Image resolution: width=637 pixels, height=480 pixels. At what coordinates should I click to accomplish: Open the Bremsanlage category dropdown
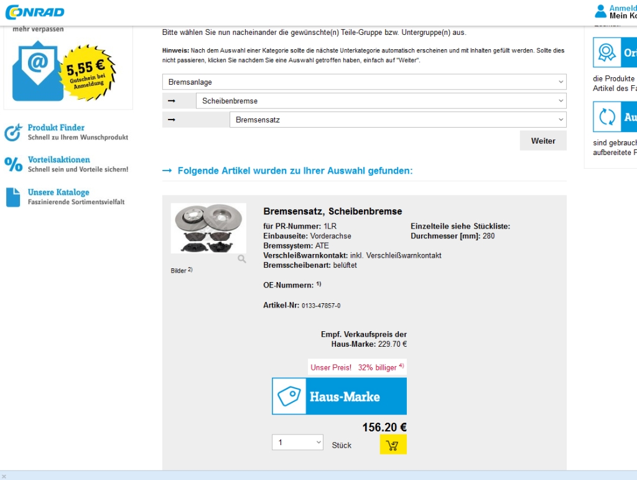coord(364,82)
